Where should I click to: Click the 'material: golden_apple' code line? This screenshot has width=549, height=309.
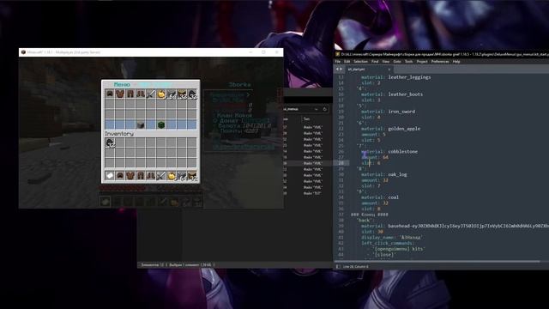390,129
